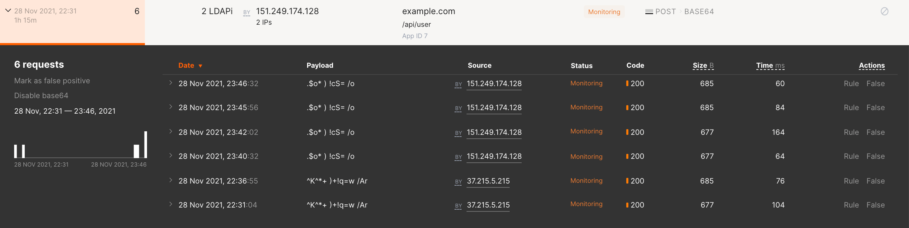The height and width of the screenshot is (228, 909).
Task: Open source IP 37.215.5.215 in 22:31:04 row
Action: pos(488,205)
